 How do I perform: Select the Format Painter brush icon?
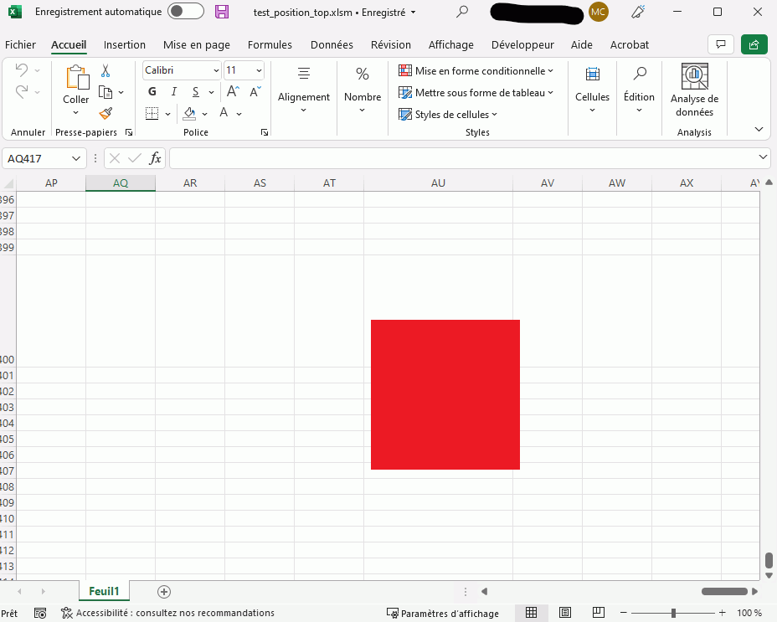coord(105,113)
